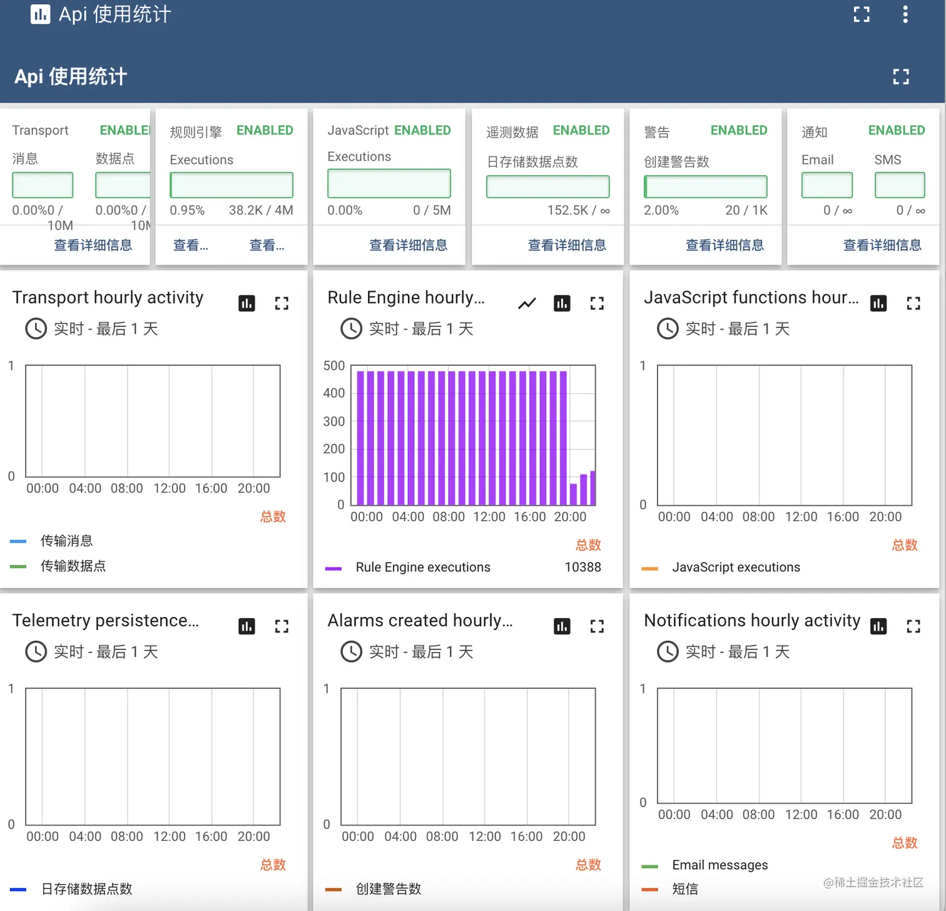Image resolution: width=946 pixels, height=911 pixels.
Task: Open time window selector for Rule Engine hourly
Action: (407, 328)
